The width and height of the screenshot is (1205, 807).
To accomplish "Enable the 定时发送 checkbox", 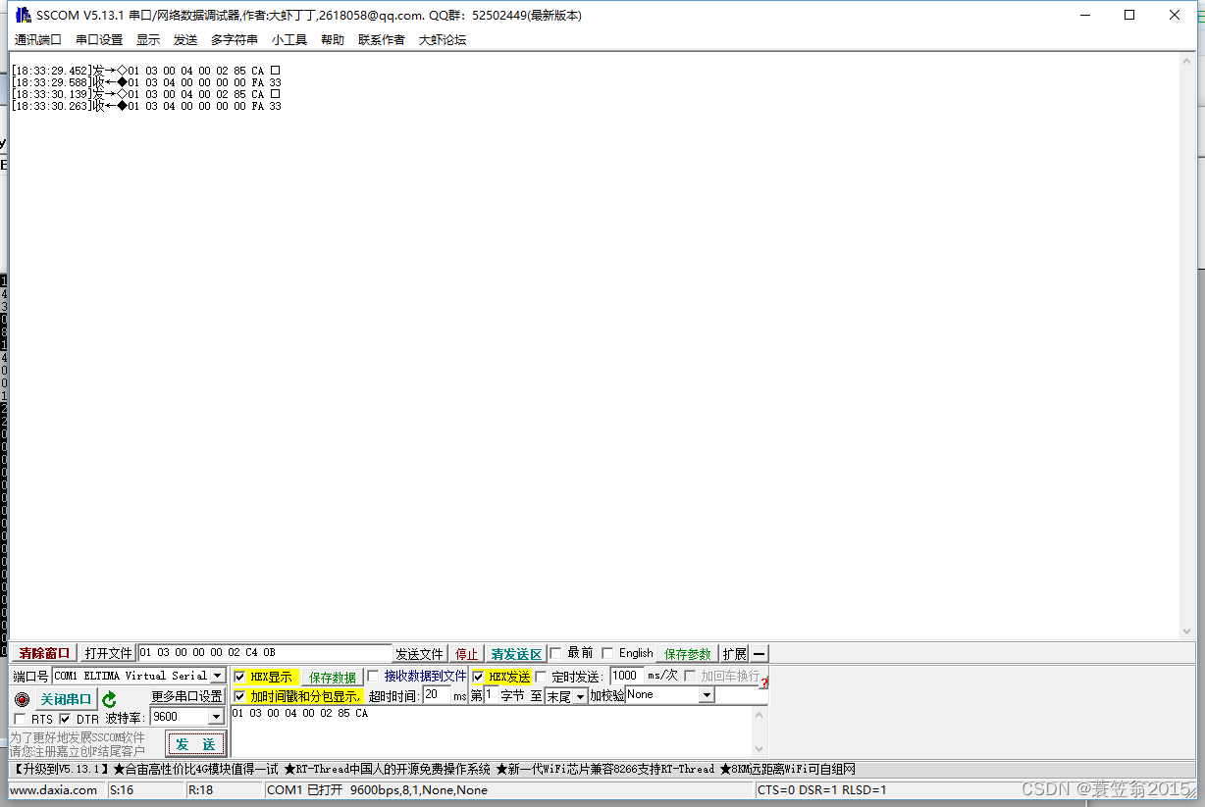I will point(541,677).
